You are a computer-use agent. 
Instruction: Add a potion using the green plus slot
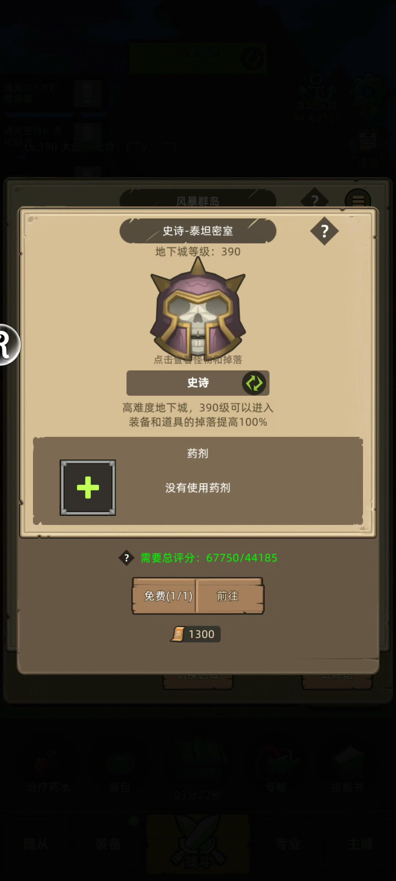[x=88, y=487]
